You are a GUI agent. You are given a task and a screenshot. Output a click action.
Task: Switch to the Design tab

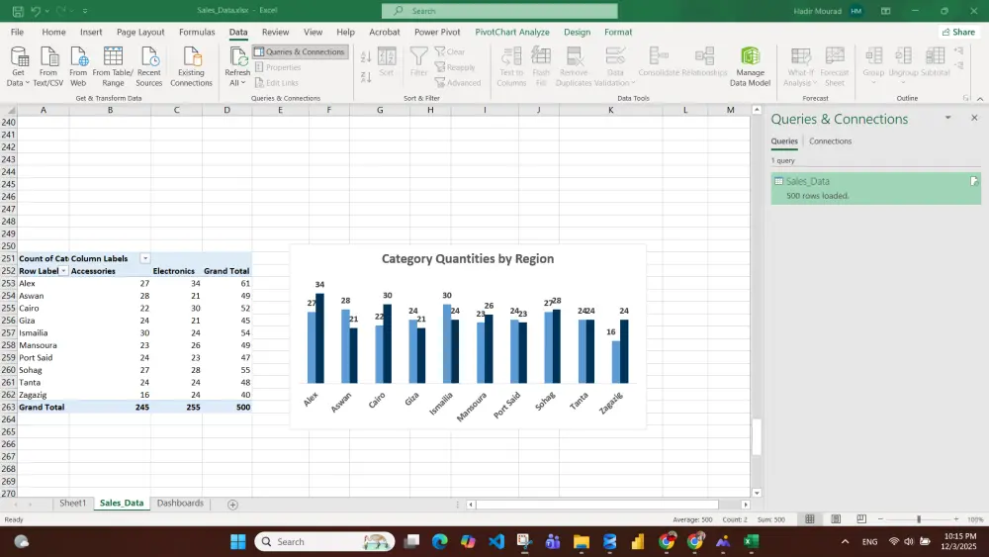[x=578, y=33]
